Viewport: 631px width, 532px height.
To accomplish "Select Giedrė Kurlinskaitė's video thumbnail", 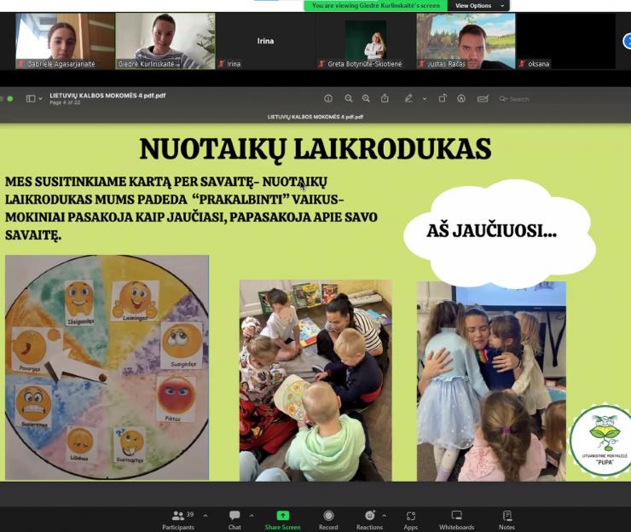I will pos(165,41).
